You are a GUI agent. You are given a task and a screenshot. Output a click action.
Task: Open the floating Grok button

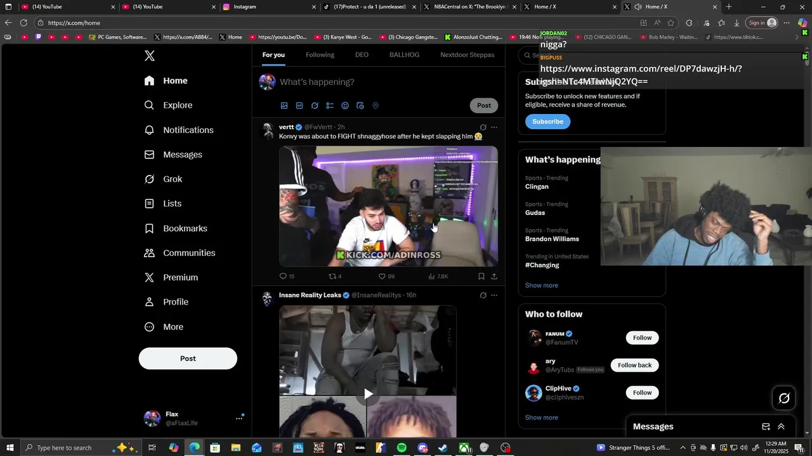784,398
